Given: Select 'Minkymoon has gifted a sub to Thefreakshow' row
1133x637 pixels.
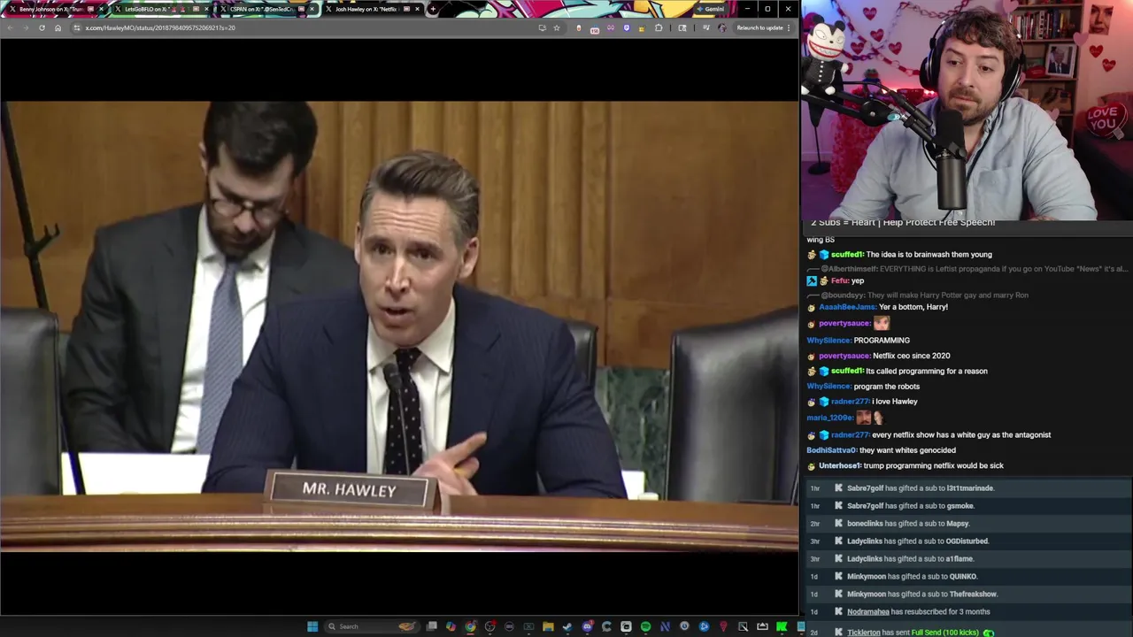Looking at the screenshot, I should 967,595.
